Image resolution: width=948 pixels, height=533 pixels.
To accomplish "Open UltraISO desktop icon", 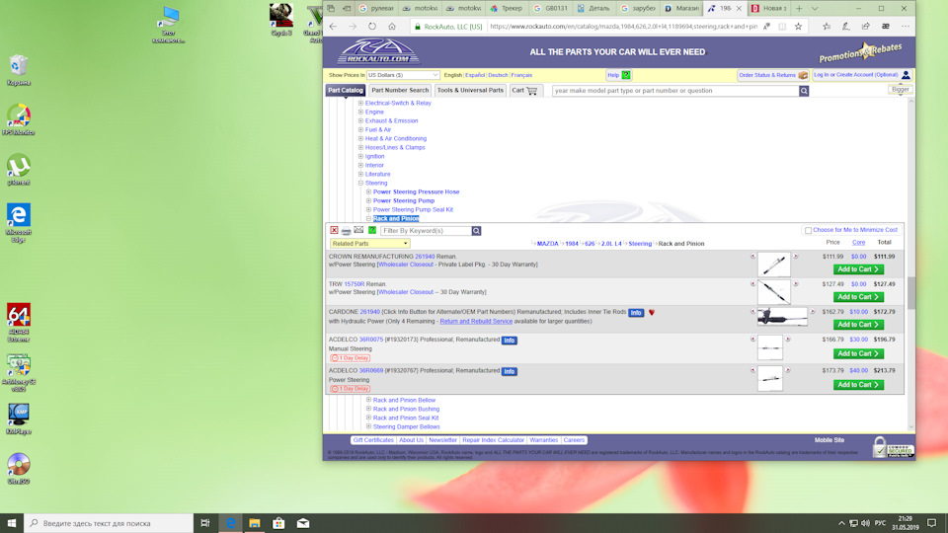I will (x=18, y=468).
